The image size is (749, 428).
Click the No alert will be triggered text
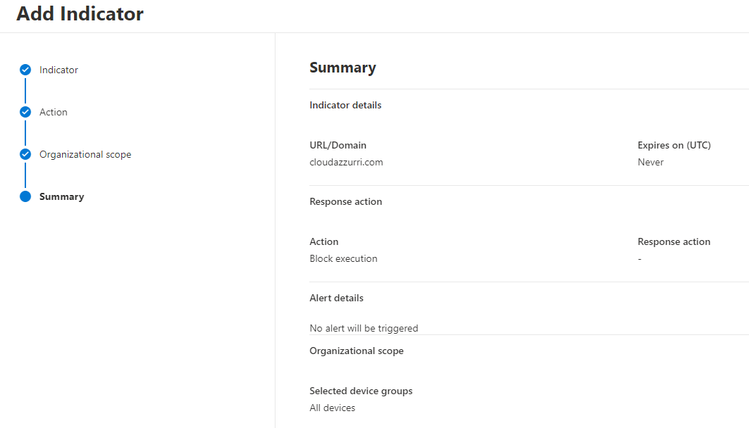click(364, 328)
